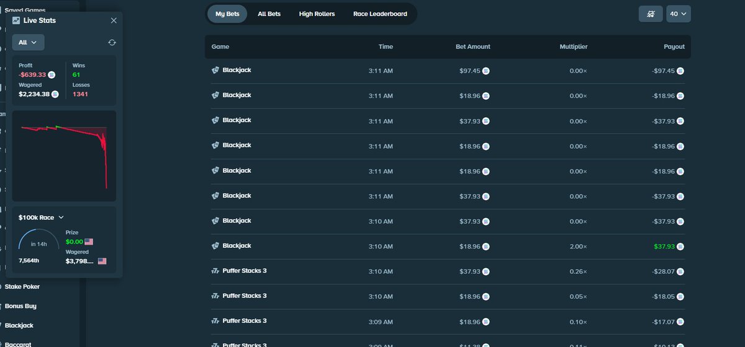Close the Live Stats panel
Screen dimensions: 745x347
[x=114, y=20]
